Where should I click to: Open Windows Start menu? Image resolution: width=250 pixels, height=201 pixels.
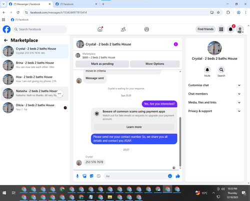click(x=4, y=193)
